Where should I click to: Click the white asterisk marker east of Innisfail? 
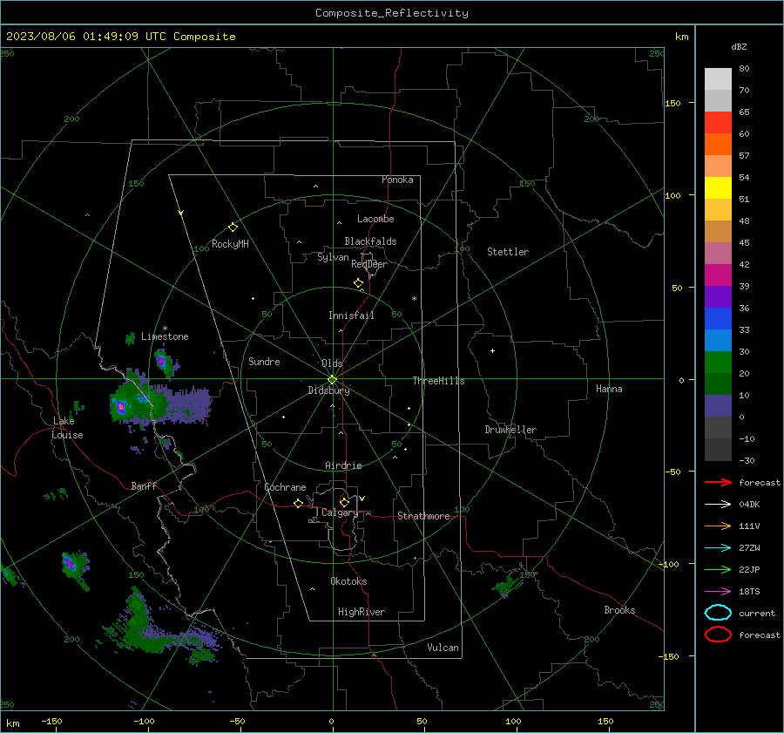coord(414,299)
